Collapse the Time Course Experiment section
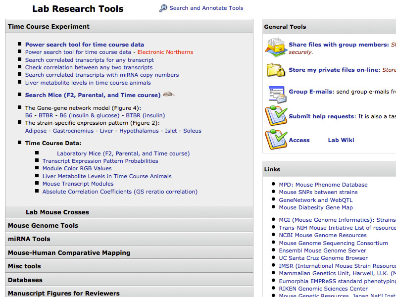 click(x=49, y=27)
